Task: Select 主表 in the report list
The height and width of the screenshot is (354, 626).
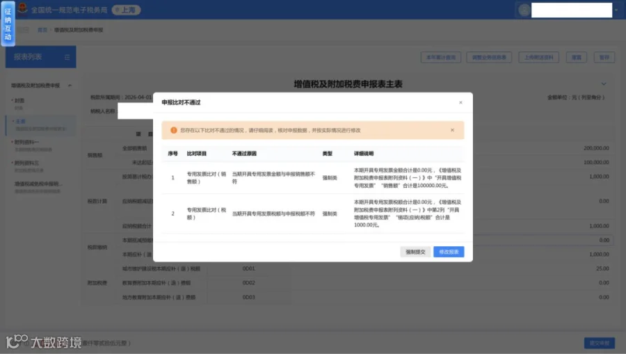Action: (x=40, y=124)
